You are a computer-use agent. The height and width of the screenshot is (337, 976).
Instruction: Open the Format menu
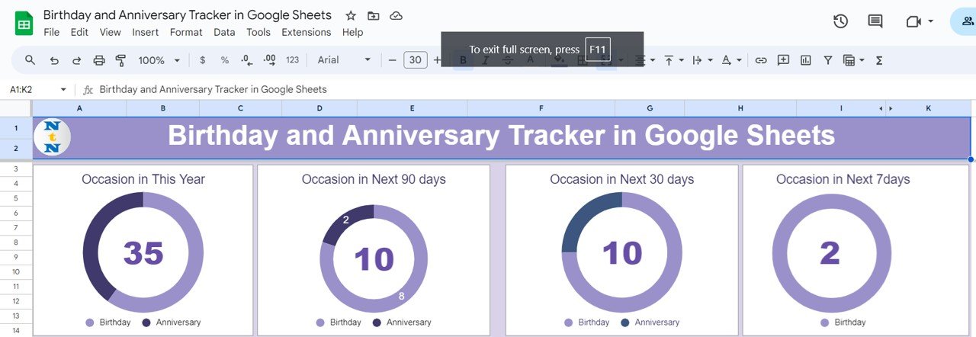(186, 32)
